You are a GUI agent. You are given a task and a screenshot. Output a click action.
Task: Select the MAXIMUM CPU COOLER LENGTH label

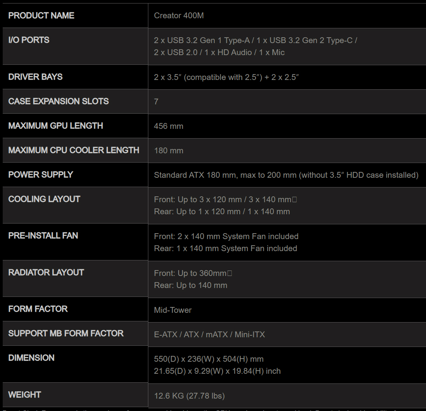click(74, 150)
